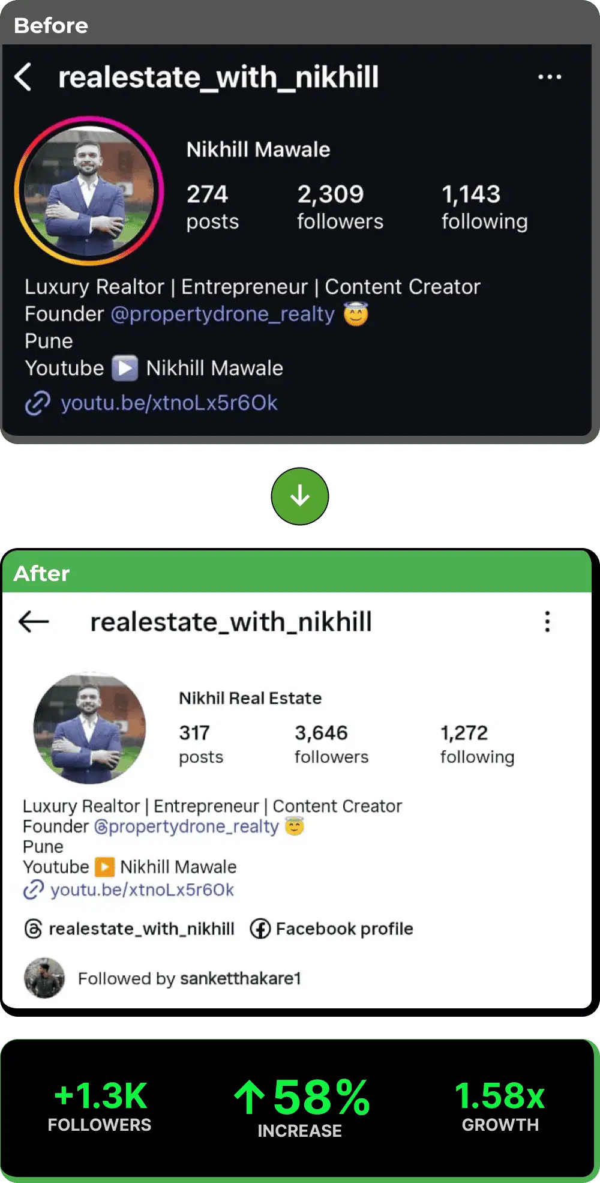The height and width of the screenshot is (1183, 600).
Task: Open vertical three-dot menu in After profile
Action: pos(547,622)
